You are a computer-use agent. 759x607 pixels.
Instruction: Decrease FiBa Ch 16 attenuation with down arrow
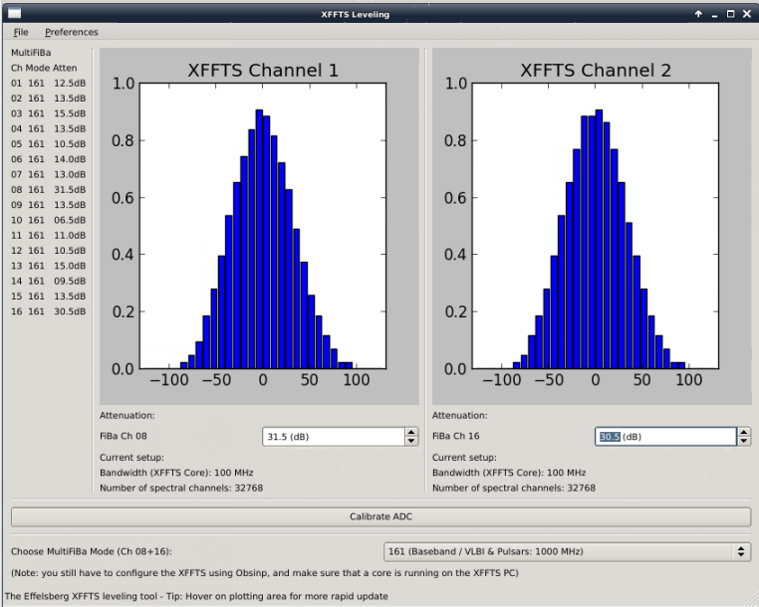coord(744,441)
